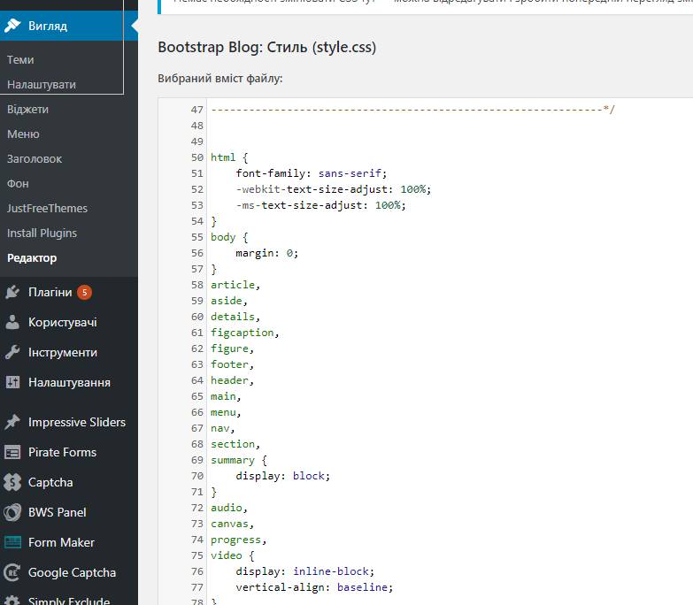Click the 'figcaption,' selector line
Screen dimensions: 693x605
tap(245, 333)
